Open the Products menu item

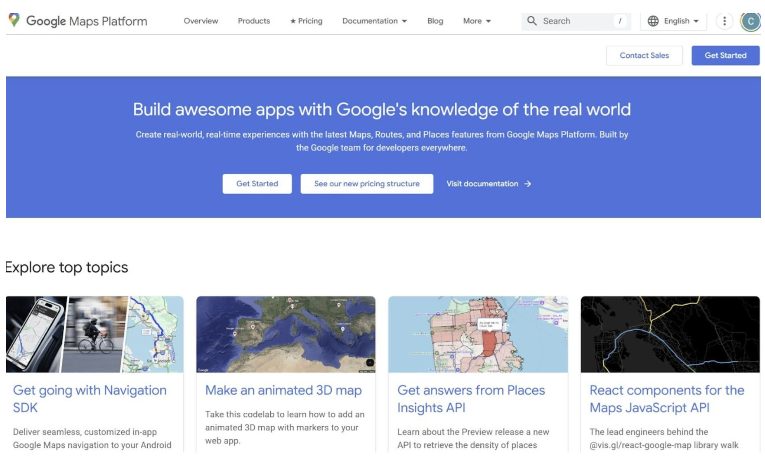254,21
